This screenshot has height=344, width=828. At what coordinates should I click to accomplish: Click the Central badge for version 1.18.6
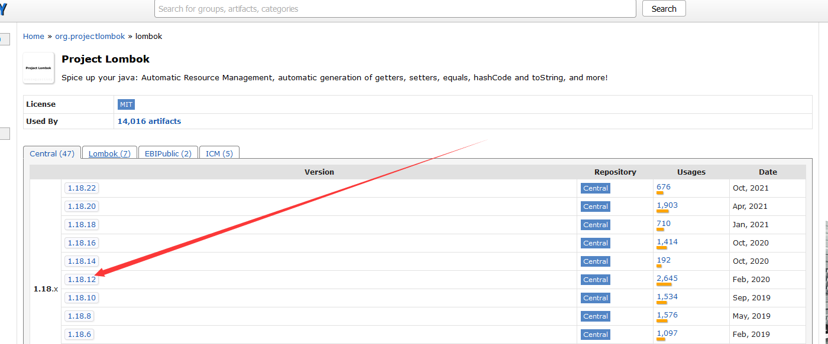(595, 335)
